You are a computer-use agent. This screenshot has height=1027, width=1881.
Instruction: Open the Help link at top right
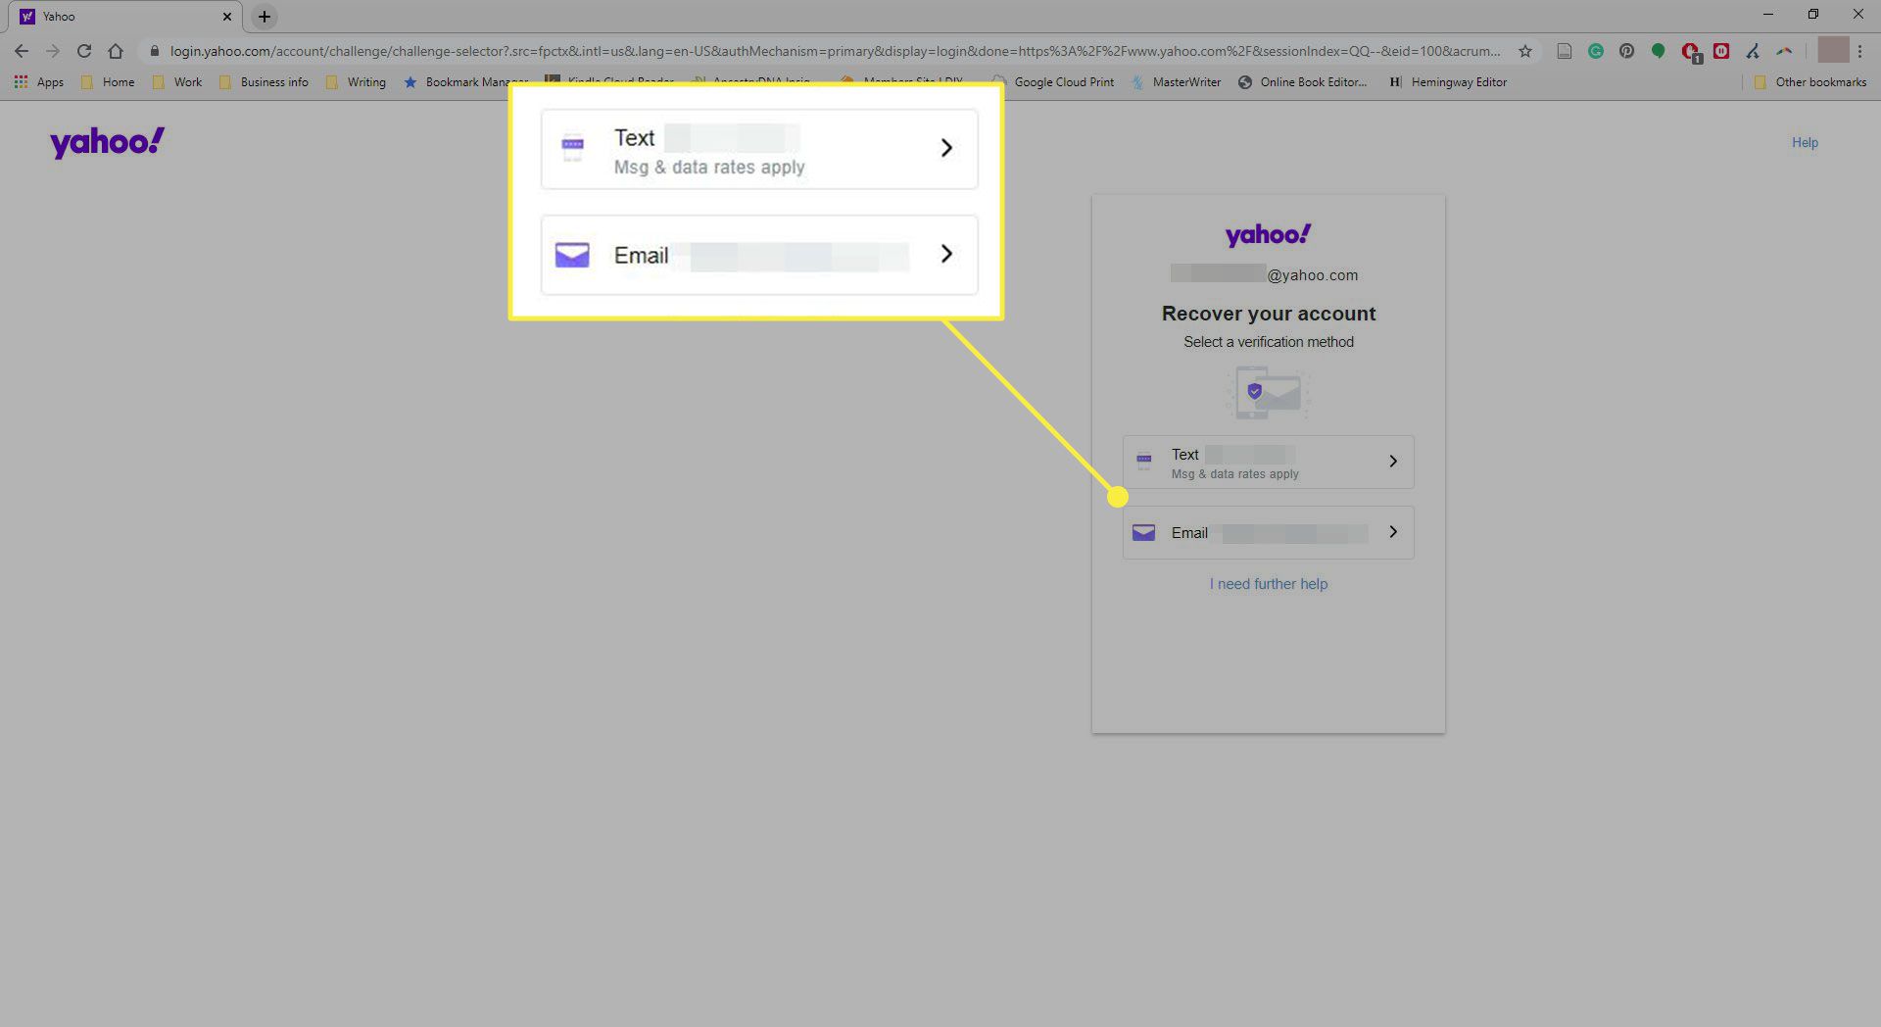coord(1805,142)
